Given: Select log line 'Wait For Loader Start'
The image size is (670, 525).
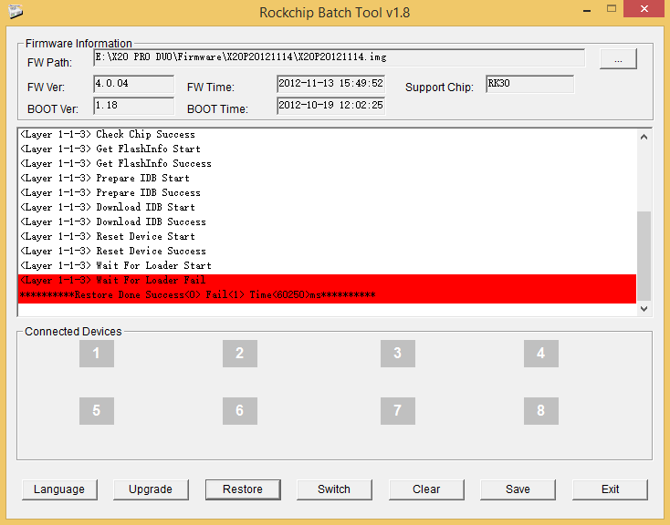Looking at the screenshot, I should (328, 265).
